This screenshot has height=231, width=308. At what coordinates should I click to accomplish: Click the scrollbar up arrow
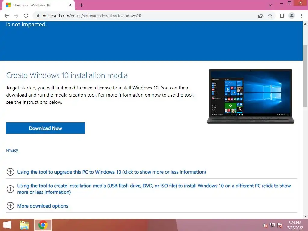pos(305,24)
